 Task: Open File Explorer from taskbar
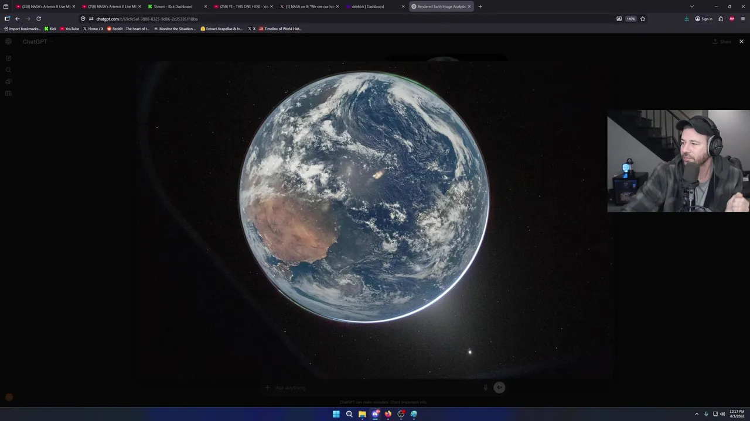[362, 414]
